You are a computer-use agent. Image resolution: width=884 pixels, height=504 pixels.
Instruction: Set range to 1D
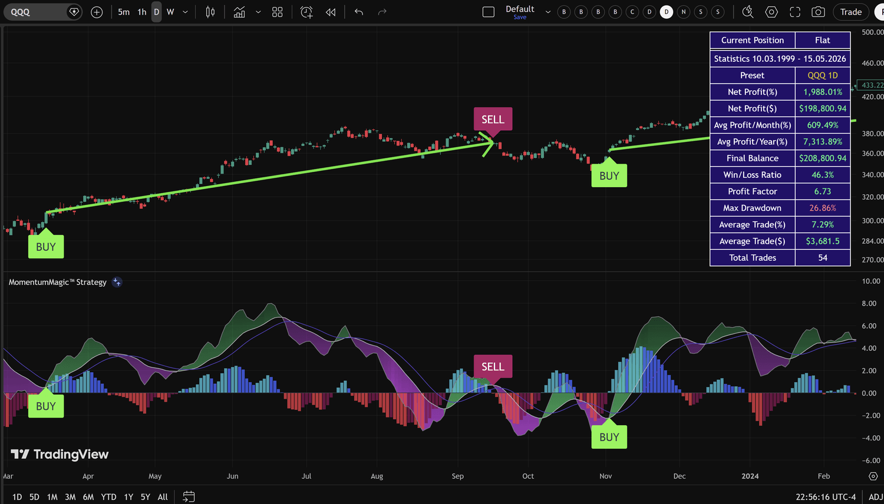(17, 497)
